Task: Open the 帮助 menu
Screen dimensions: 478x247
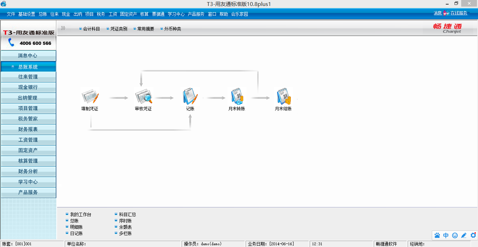Action: coord(224,14)
